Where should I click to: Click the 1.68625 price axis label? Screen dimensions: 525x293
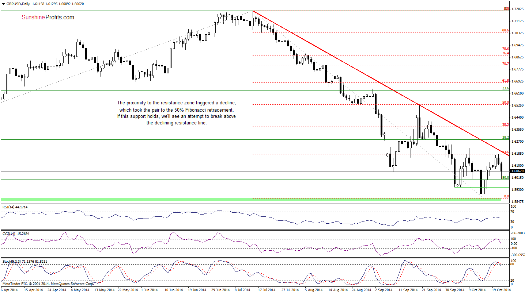(518, 57)
